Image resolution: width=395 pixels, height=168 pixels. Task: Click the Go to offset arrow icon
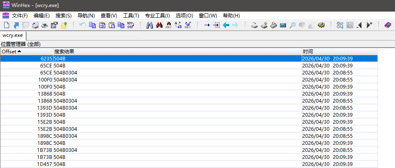click(207, 25)
